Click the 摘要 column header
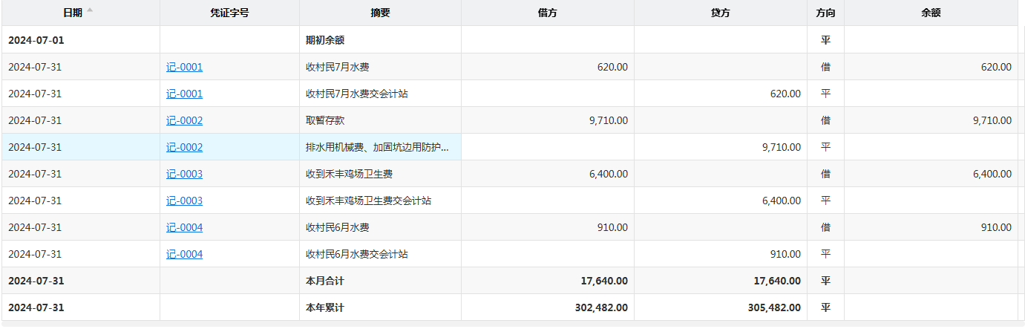The width and height of the screenshot is (1025, 329). 380,13
